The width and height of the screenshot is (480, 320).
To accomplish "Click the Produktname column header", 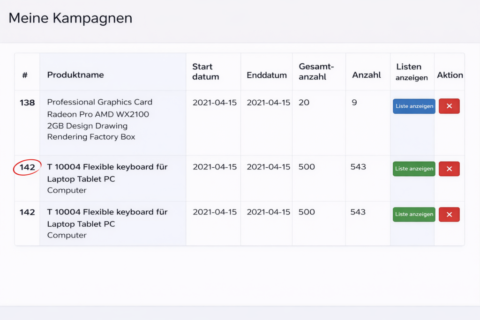I will point(75,75).
